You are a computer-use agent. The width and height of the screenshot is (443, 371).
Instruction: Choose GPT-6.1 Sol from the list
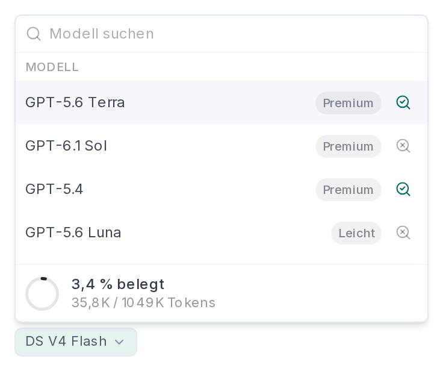221,146
